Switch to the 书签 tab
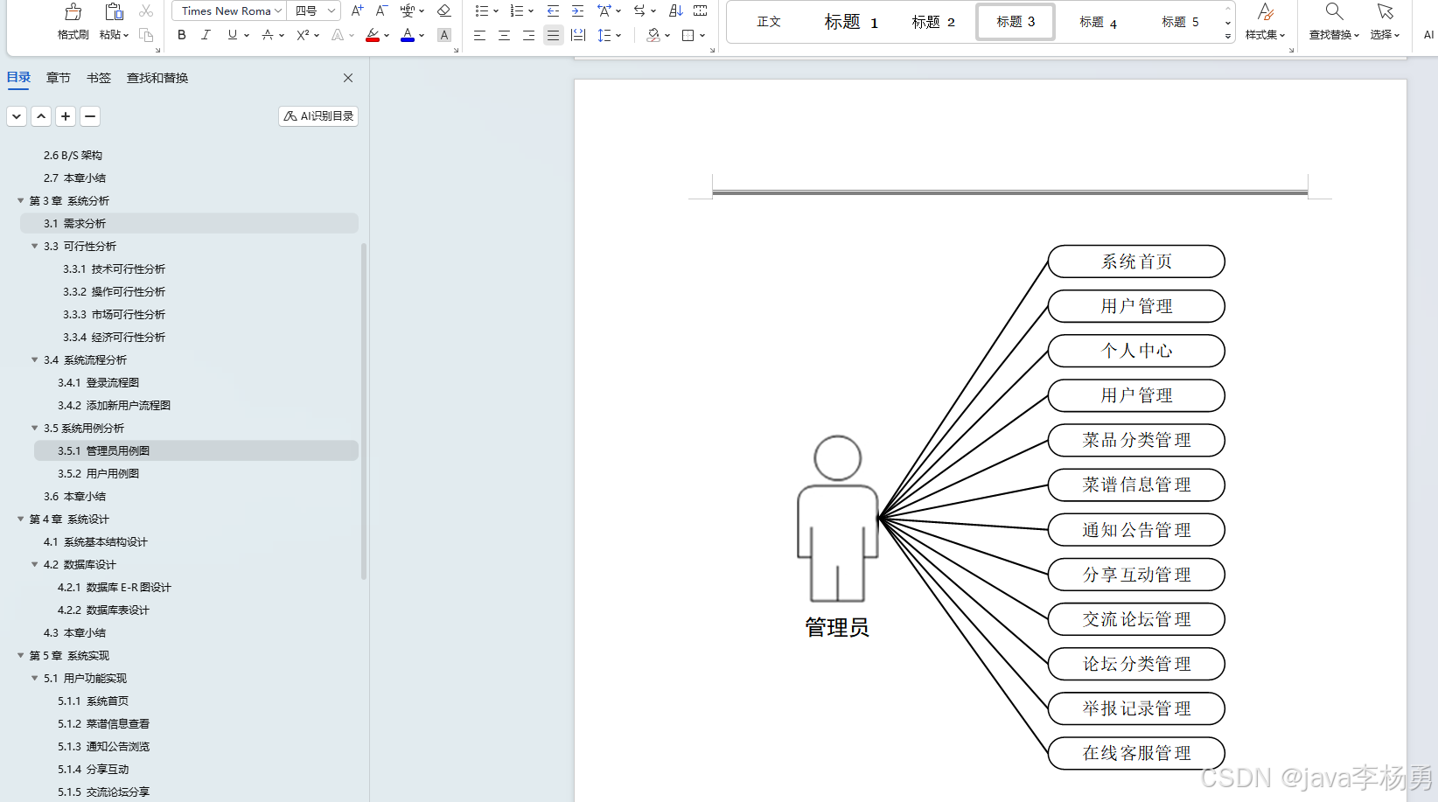Screen dimensions: 1438x802 [x=99, y=78]
